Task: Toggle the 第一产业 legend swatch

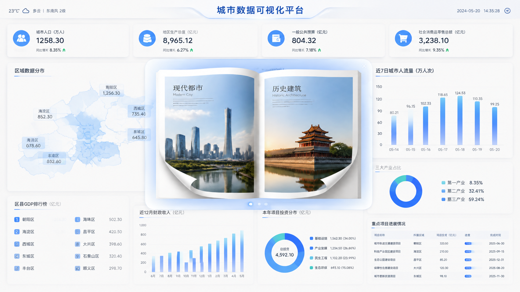Action: (443, 183)
